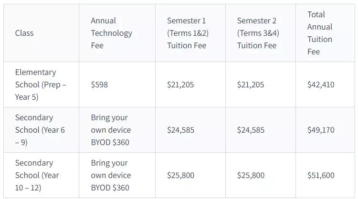Click the Elementary School Prep–Year 5 cell

click(x=42, y=84)
